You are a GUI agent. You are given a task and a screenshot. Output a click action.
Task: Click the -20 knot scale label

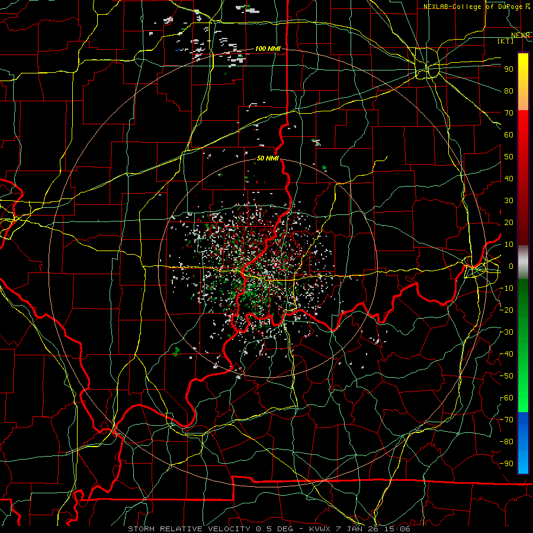507,310
